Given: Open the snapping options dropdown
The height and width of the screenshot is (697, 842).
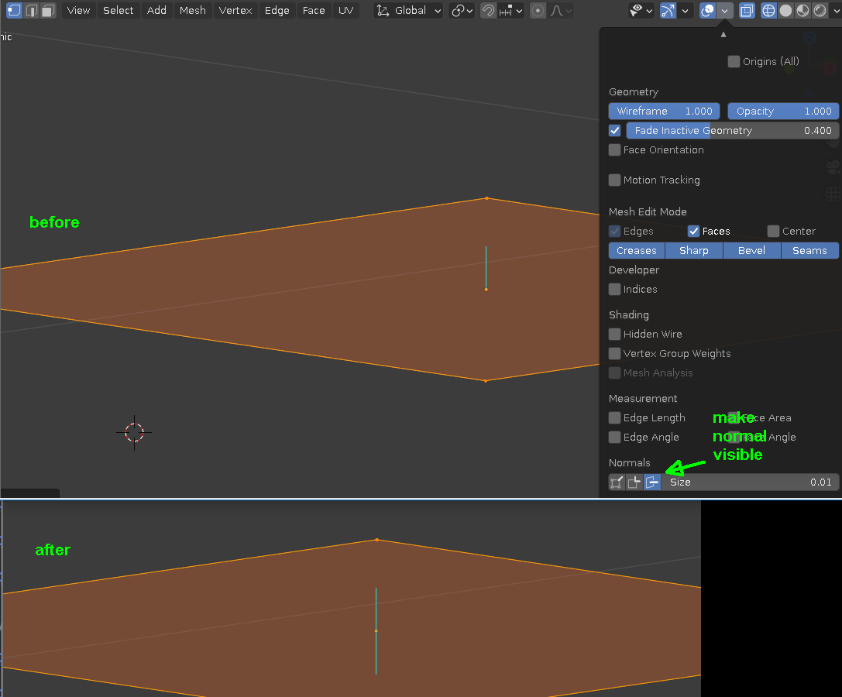Looking at the screenshot, I should click(510, 10).
